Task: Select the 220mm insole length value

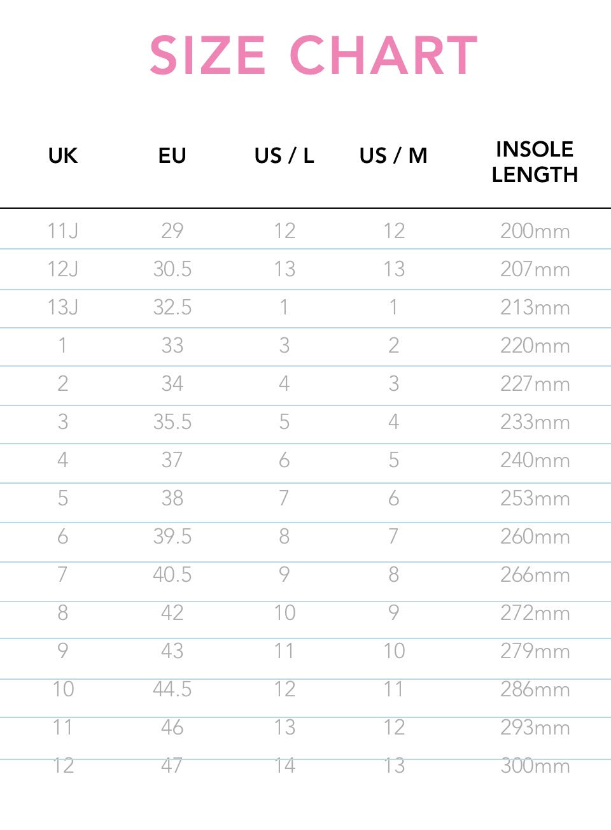Action: (x=535, y=346)
